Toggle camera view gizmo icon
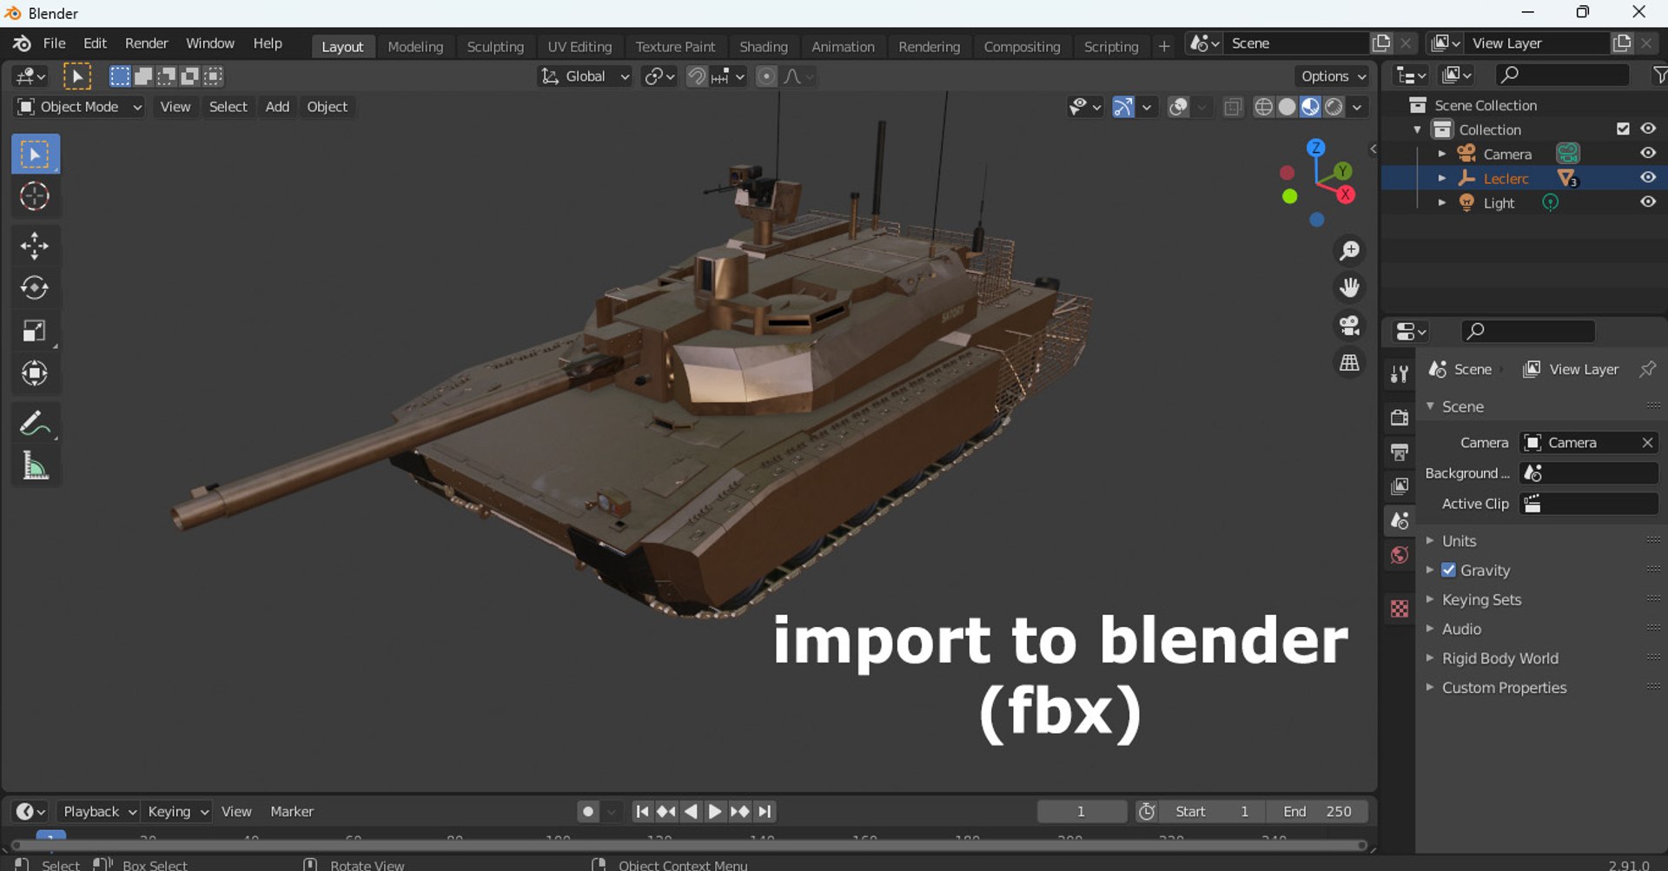The image size is (1668, 871). [1349, 325]
